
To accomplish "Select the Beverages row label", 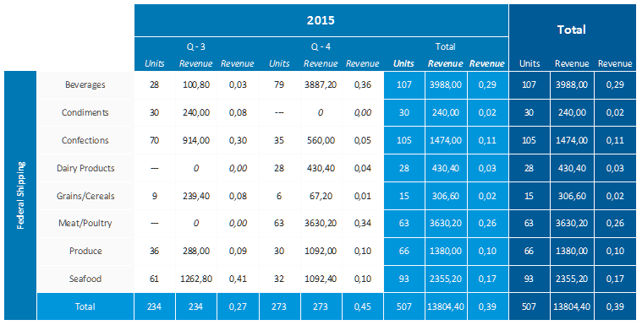I will coord(85,84).
